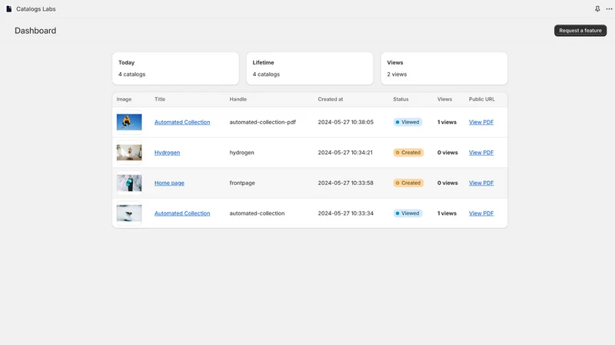Image resolution: width=615 pixels, height=345 pixels.
Task: Click the Dashboard page heading
Action: tap(35, 31)
